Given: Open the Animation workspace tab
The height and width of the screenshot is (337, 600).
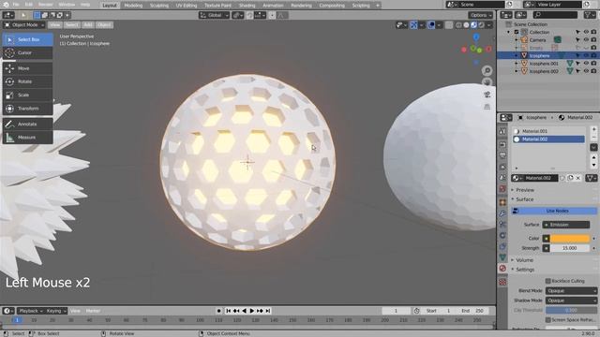Looking at the screenshot, I should 273,6.
